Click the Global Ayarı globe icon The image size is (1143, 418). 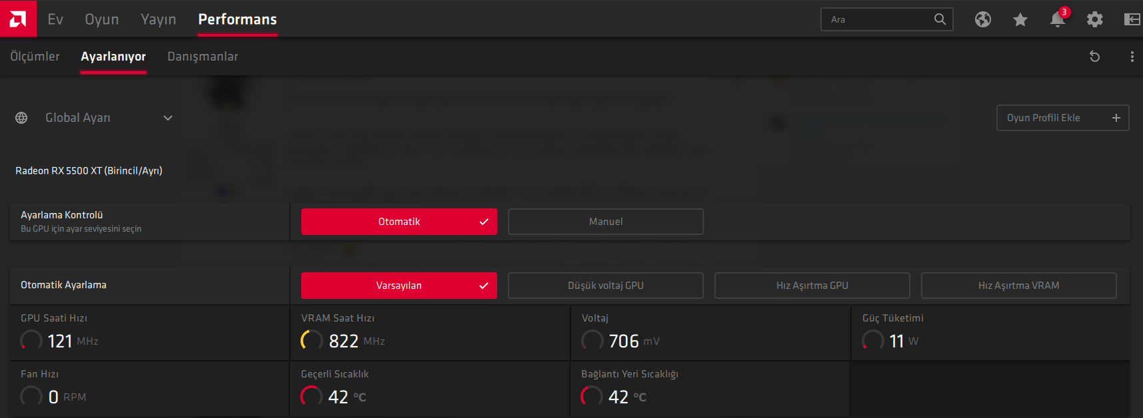click(x=21, y=118)
